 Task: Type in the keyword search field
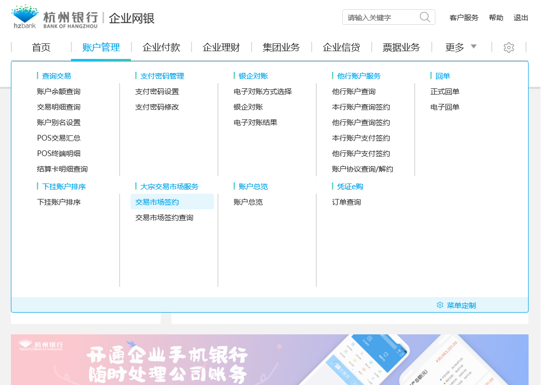click(x=381, y=18)
